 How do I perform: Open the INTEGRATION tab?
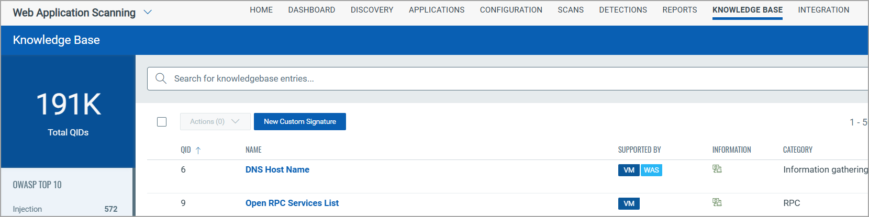pyautogui.click(x=823, y=10)
